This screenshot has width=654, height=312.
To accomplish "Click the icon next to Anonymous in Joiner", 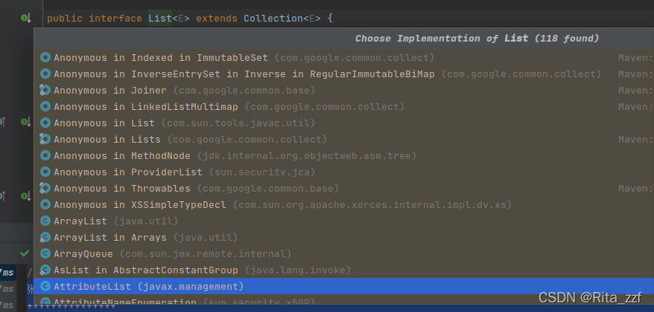I will tap(45, 91).
